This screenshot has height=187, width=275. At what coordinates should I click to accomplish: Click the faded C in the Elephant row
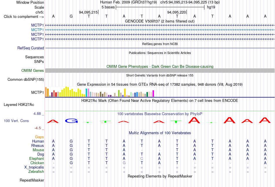click(142, 158)
